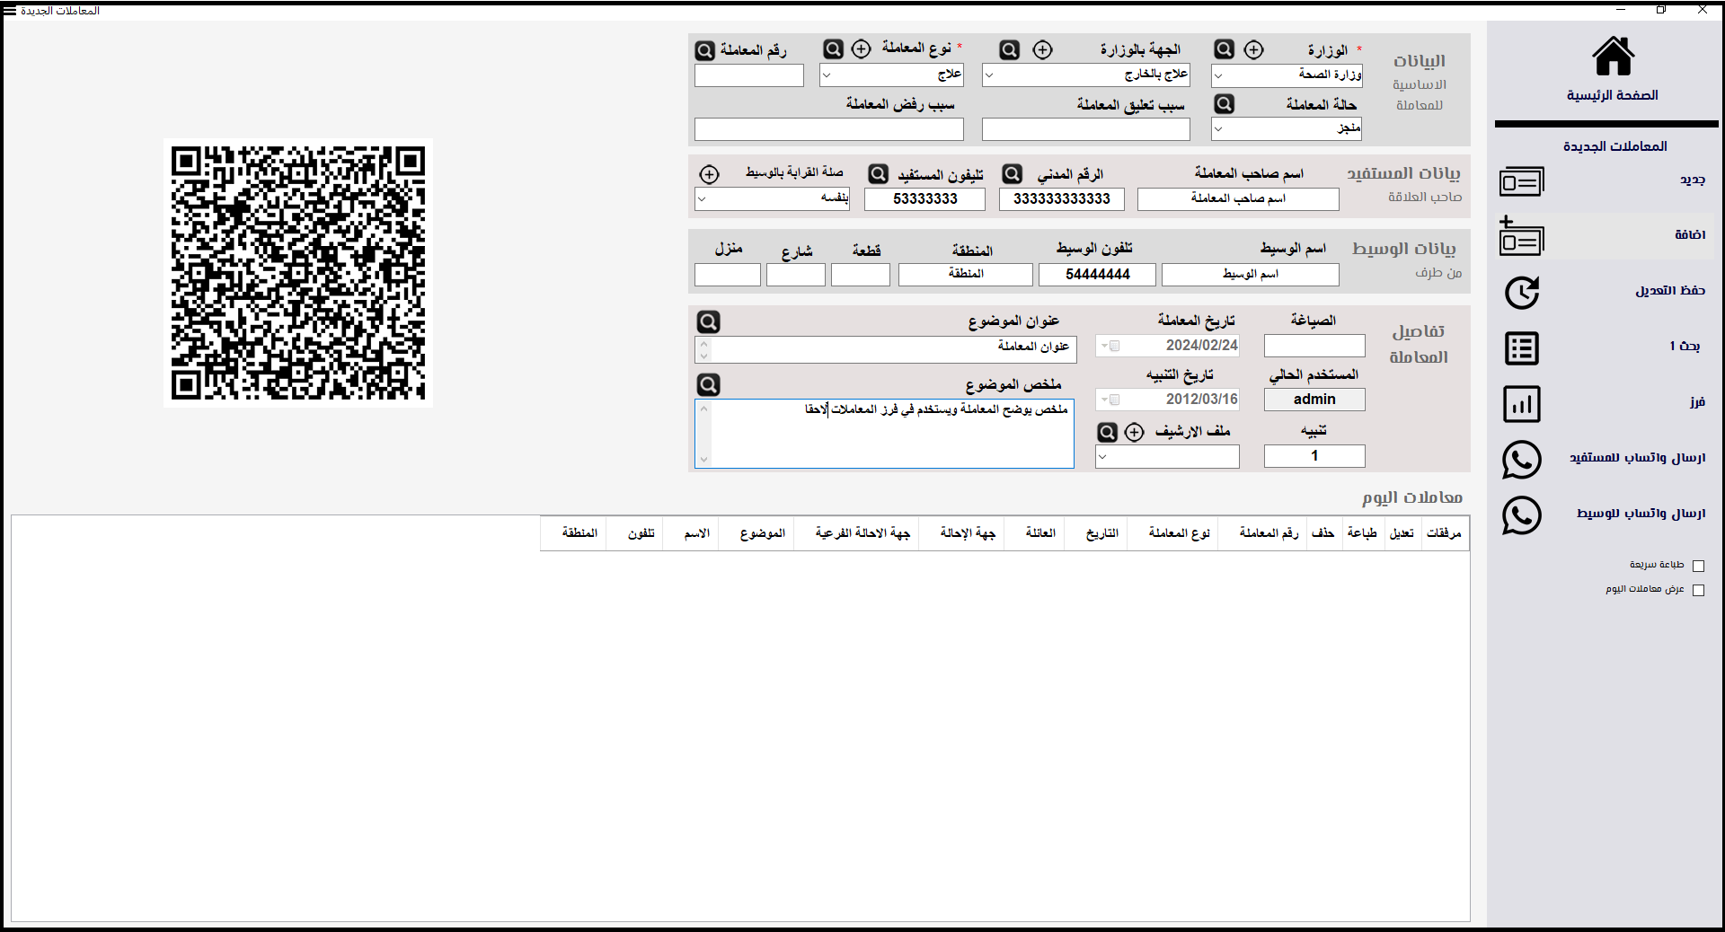Click search icon next to الوزارة

click(1224, 49)
